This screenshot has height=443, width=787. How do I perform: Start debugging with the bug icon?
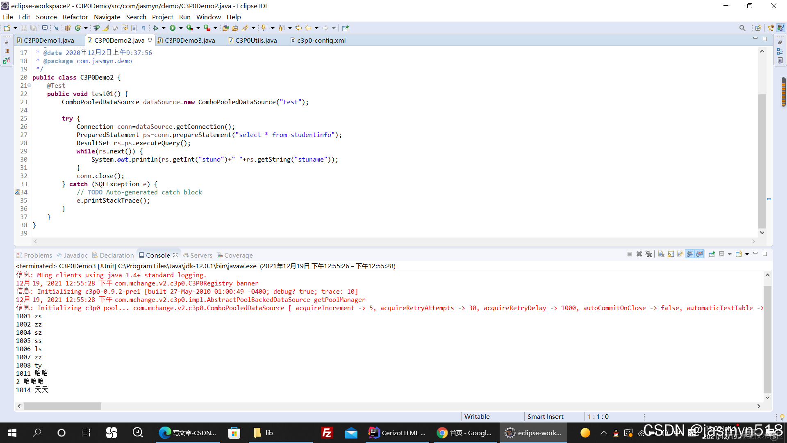tap(155, 28)
